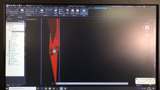
Task: Click the Section Plane tool
Action: coord(56,12)
